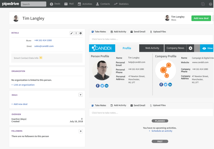This screenshot has height=149, width=214.
Task: Open the person's Facebook icon
Action: [x=98, y=86]
